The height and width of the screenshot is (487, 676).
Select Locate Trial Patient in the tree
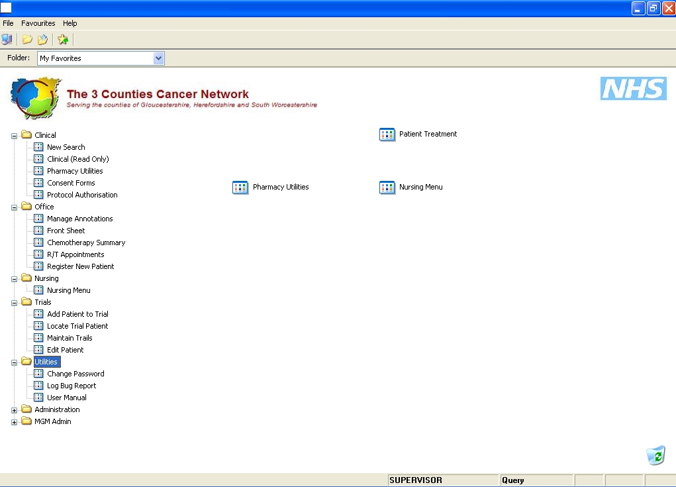(x=77, y=326)
